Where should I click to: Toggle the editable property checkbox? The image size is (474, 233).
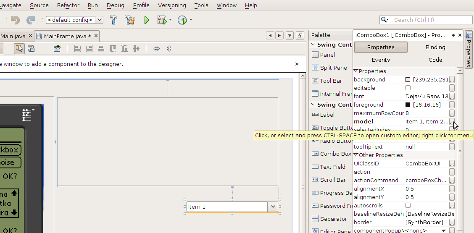click(x=408, y=88)
